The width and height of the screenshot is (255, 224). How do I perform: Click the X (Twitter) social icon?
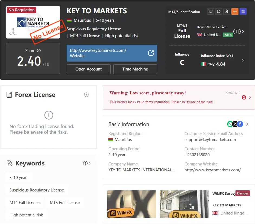[235, 124]
